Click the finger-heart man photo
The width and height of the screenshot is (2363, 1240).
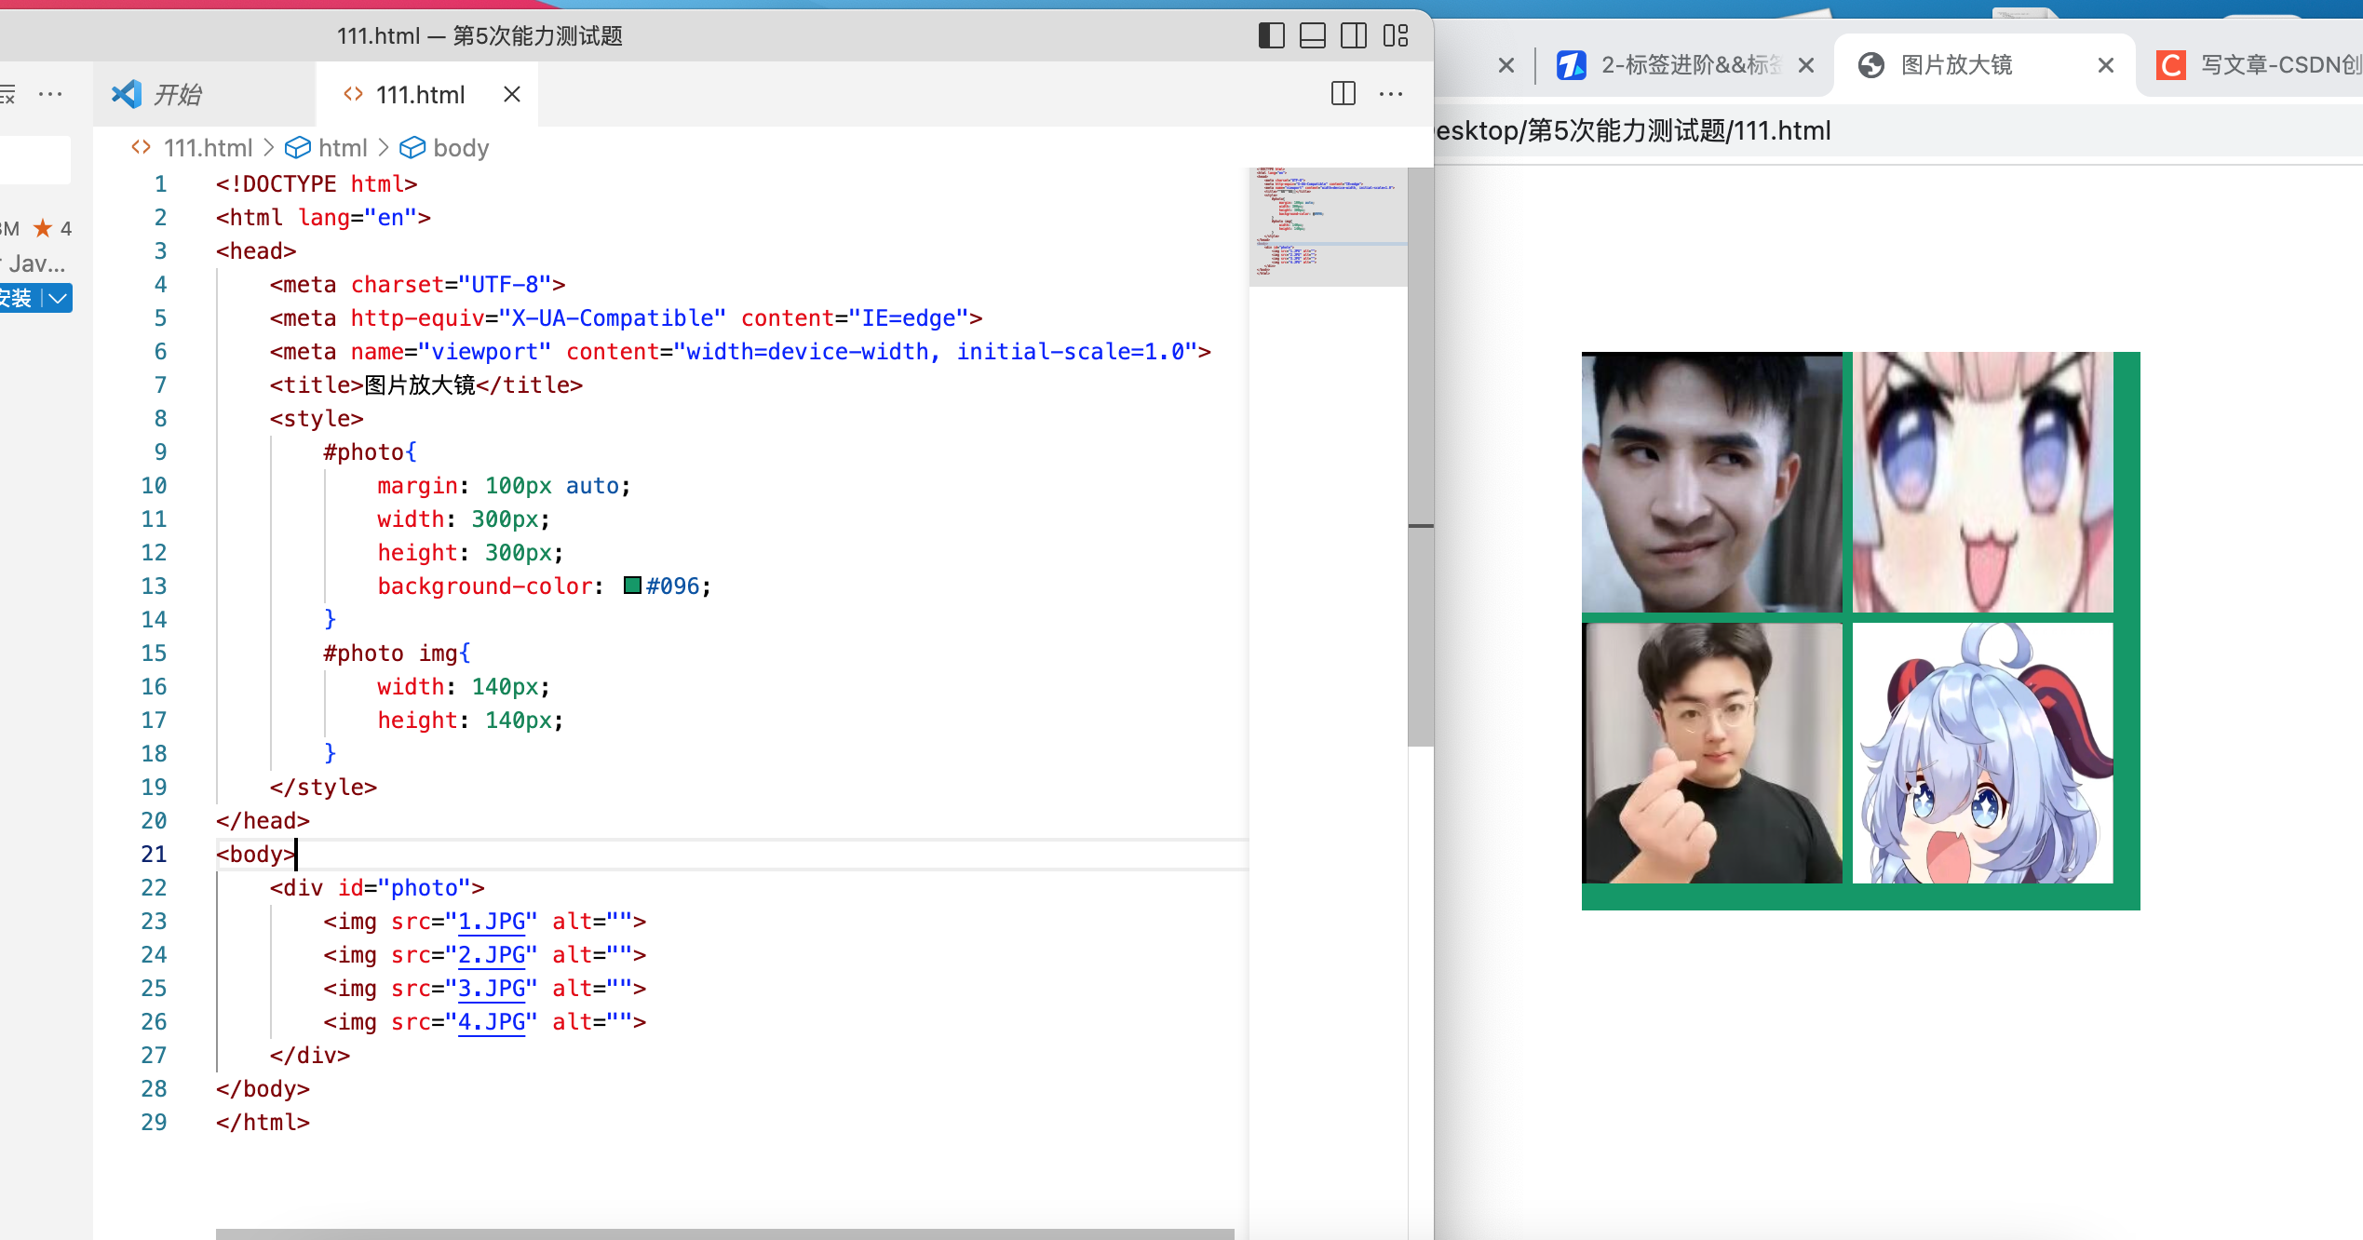tap(1712, 753)
